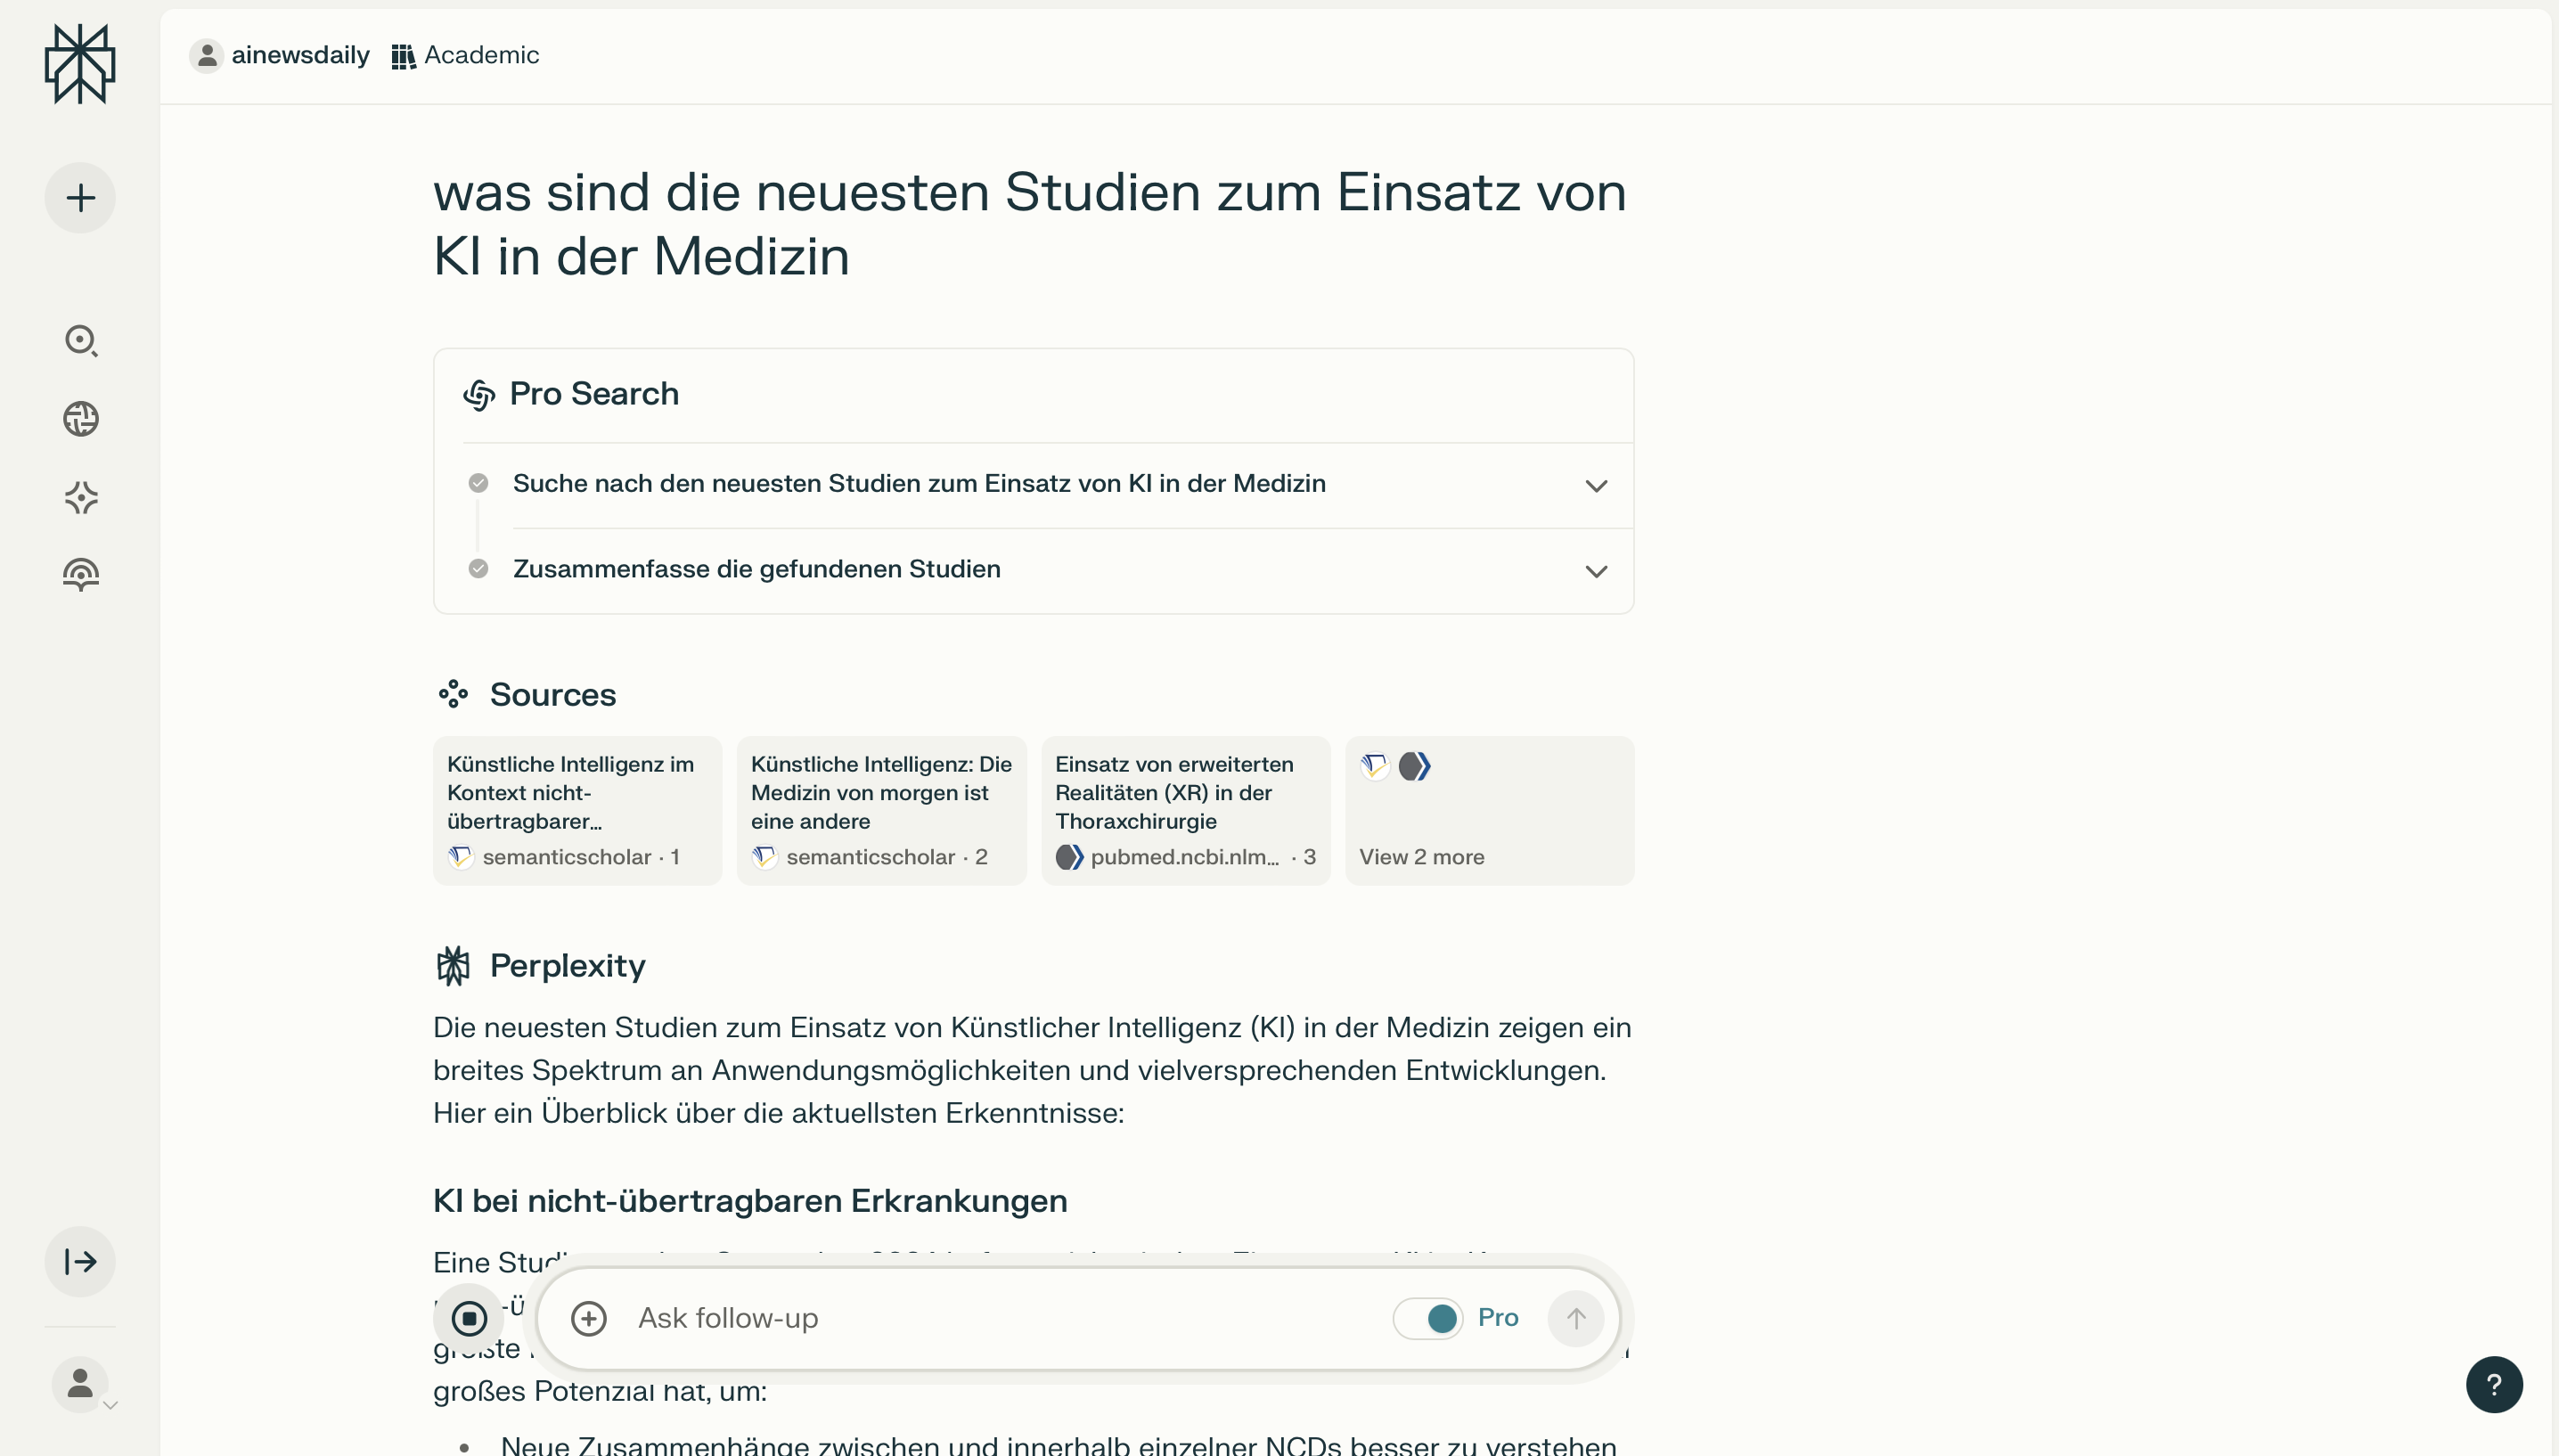
Task: Start a new thread with the plus button
Action: click(x=80, y=198)
